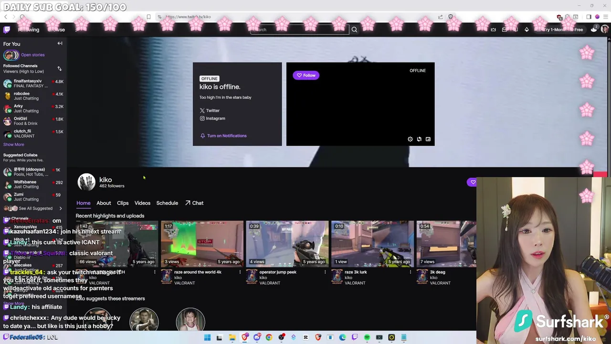This screenshot has height=344, width=611.
Task: Play the 0:54 3k deag thumbnail
Action: tap(446, 244)
